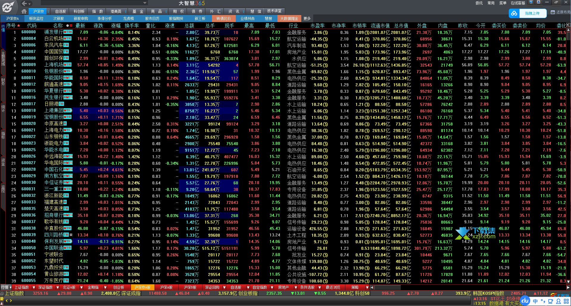The width and height of the screenshot is (571, 306).
Task: Open the 期权 top tab
Action: tap(178, 11)
